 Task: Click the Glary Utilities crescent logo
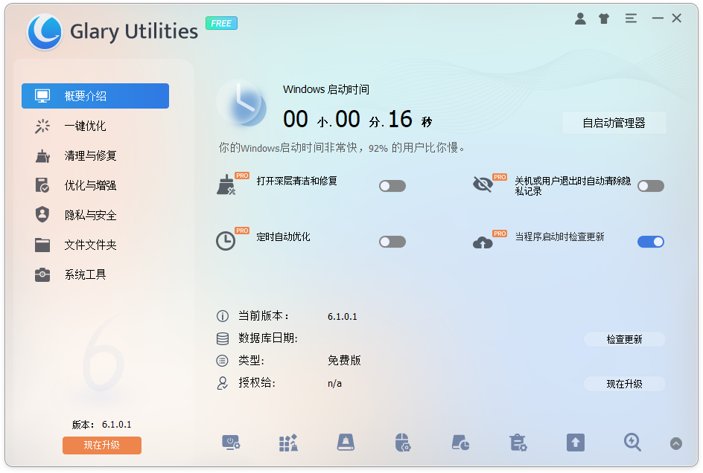(45, 32)
